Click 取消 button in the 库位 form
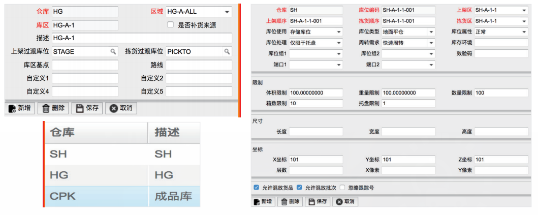 [345, 202]
